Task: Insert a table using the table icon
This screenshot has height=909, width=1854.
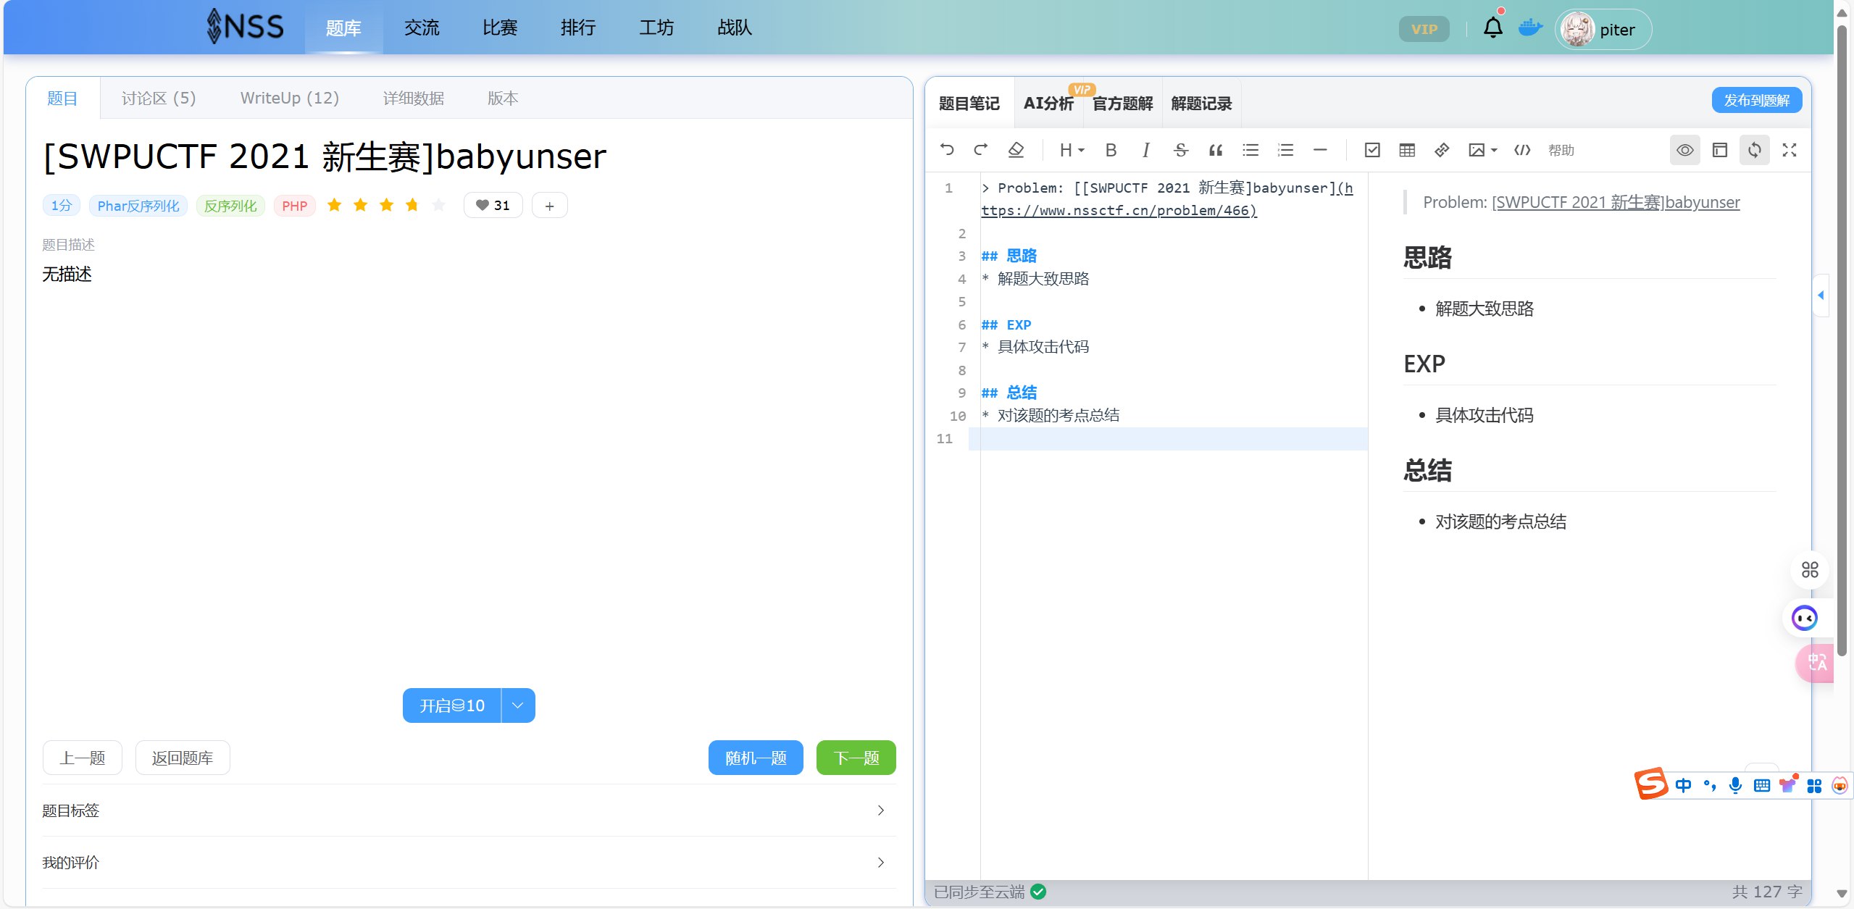Action: click(x=1407, y=150)
